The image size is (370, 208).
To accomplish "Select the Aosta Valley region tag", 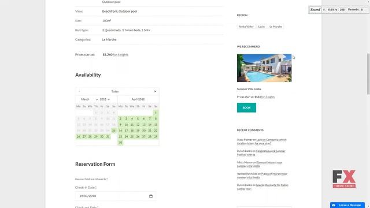I will [246, 27].
